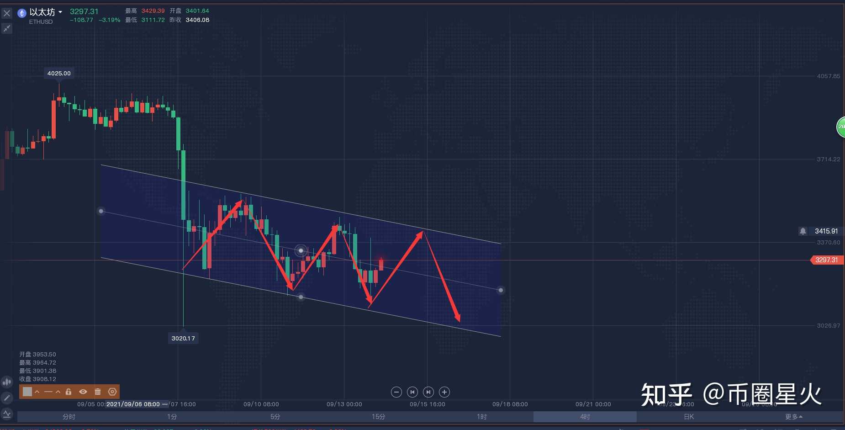This screenshot has width=845, height=430.
Task: Click the green 3297.31 header price
Action: (x=84, y=11)
